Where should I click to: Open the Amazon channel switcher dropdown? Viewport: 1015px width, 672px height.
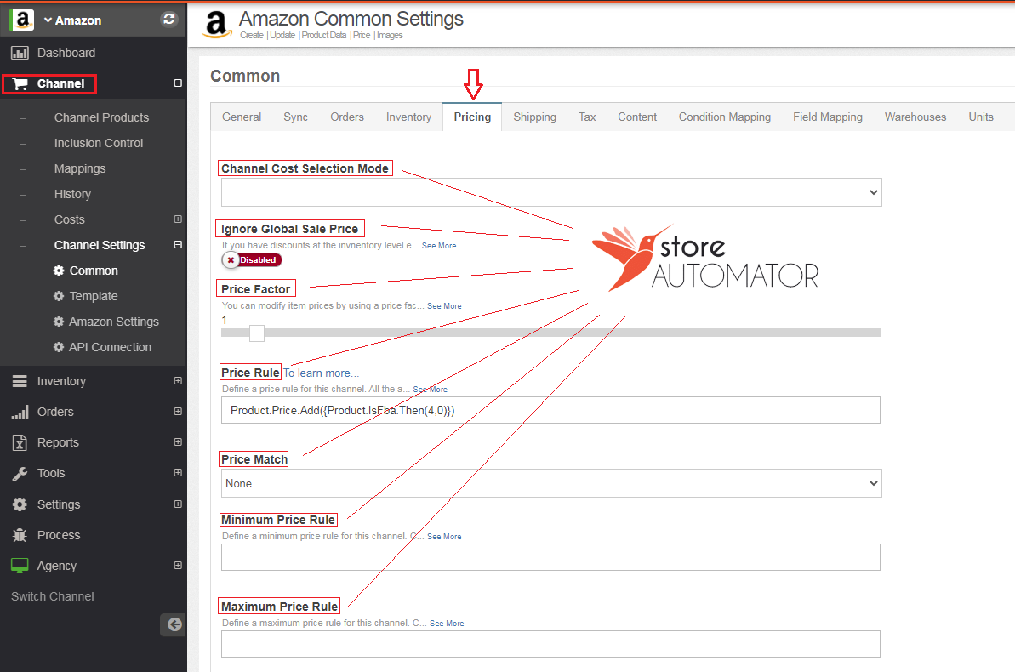point(72,20)
